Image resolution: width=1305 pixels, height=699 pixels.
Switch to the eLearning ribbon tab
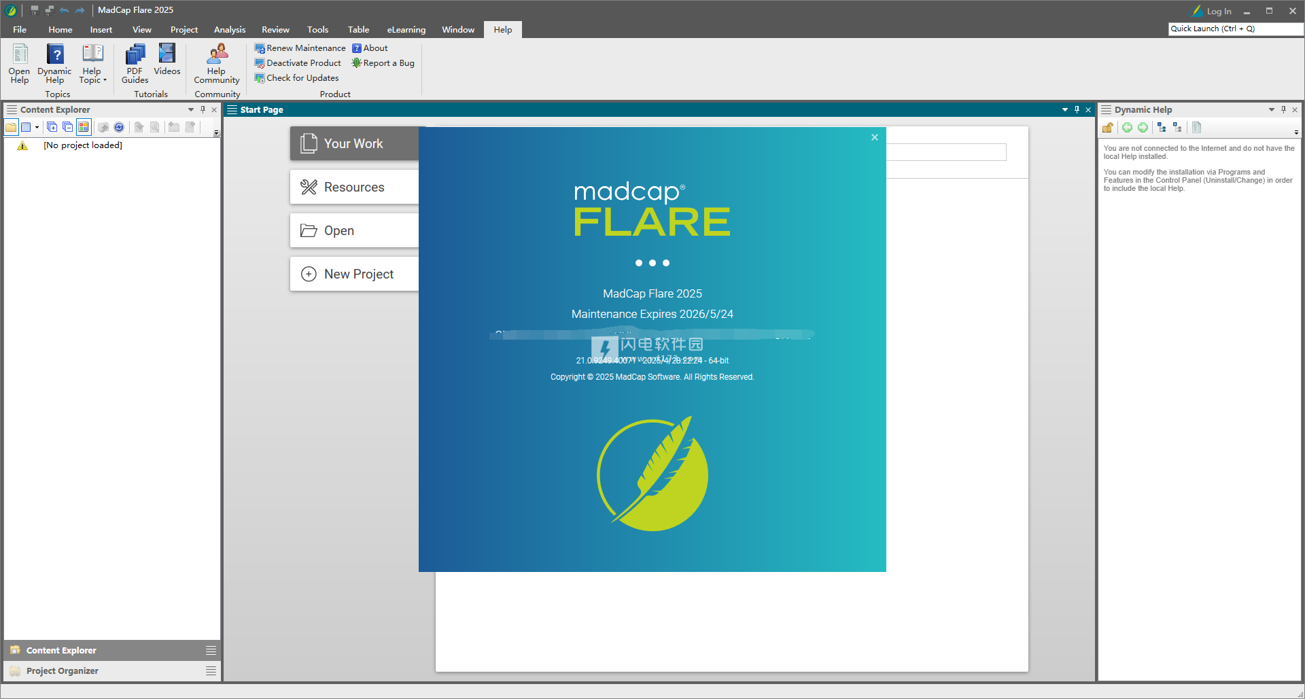(406, 30)
